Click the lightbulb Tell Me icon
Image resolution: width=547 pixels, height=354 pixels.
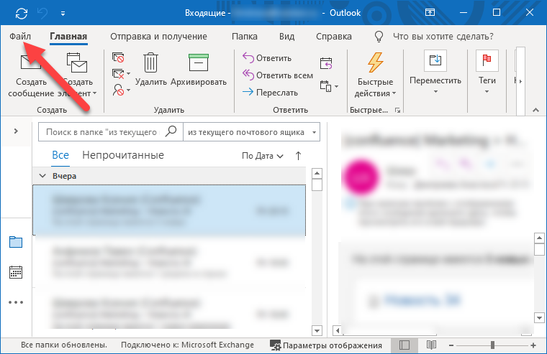379,37
